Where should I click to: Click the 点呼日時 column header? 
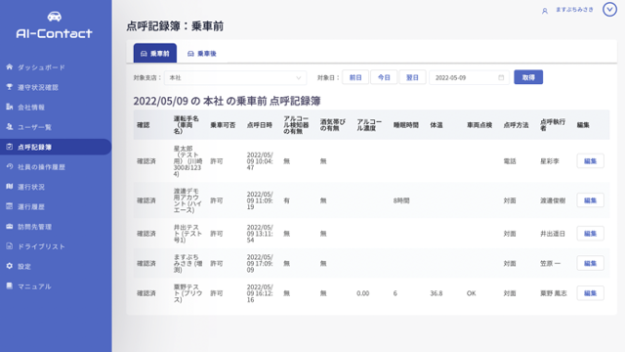[259, 125]
